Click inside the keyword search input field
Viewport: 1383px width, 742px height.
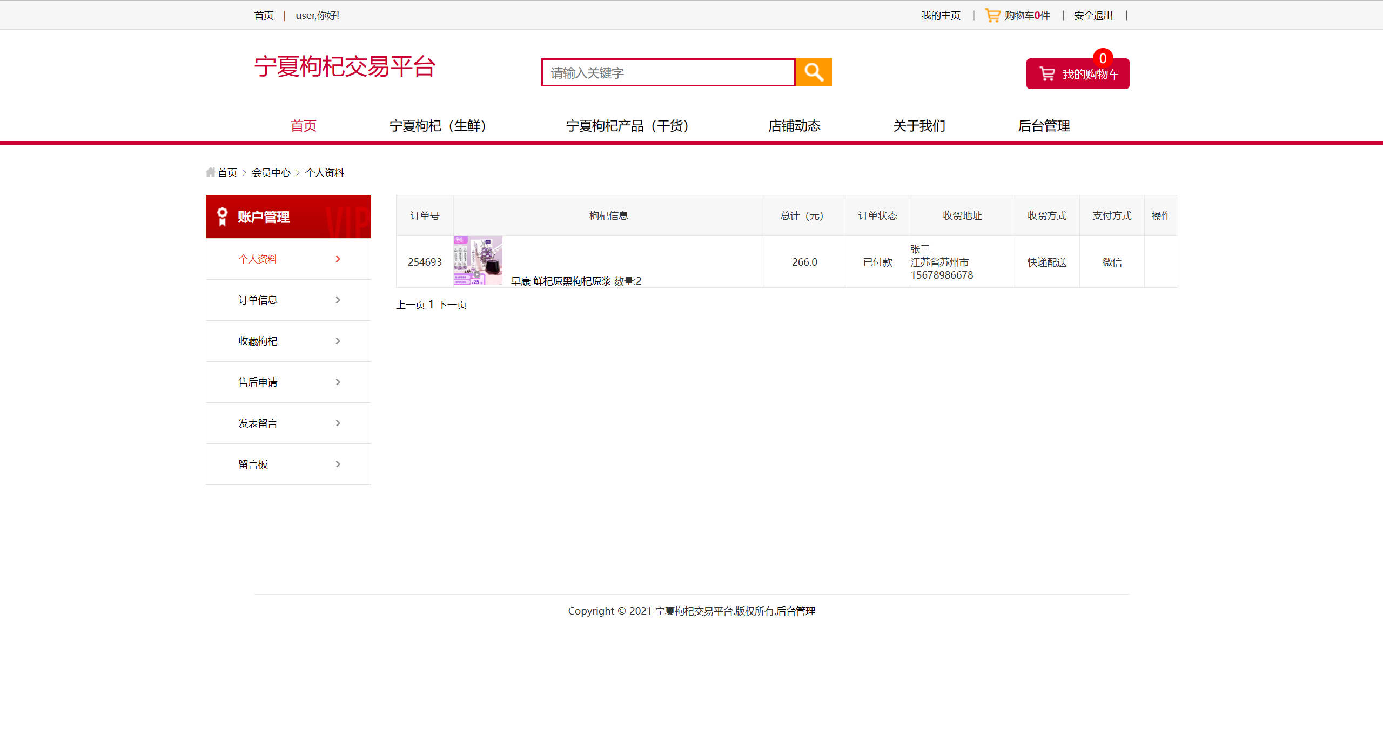(667, 72)
